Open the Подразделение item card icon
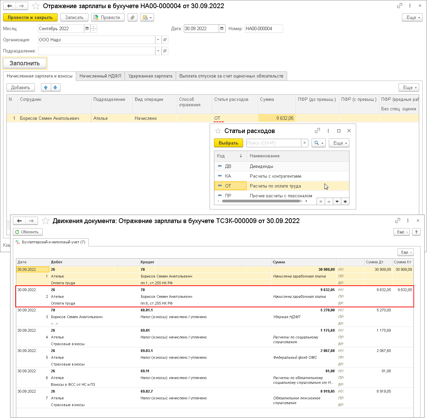Screen dimensions: 428x419 point(165,51)
